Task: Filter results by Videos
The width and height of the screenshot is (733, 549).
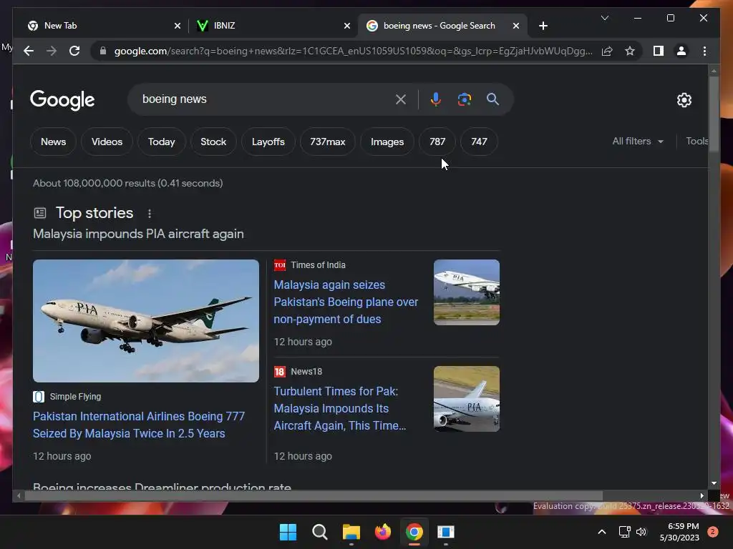Action: click(x=107, y=142)
